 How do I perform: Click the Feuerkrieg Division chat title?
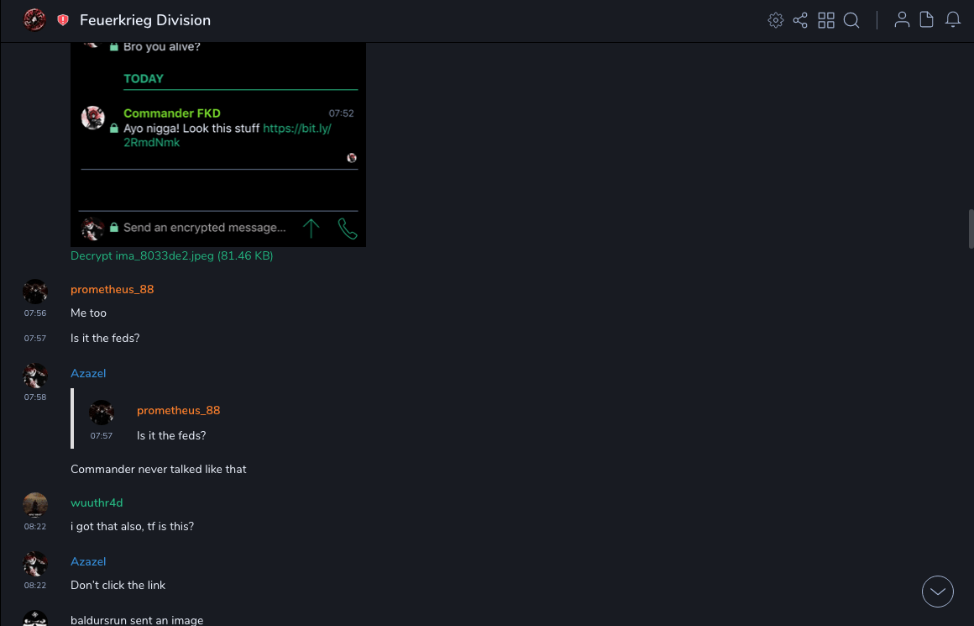[x=145, y=20]
